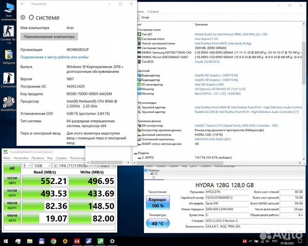Image resolution: width=308 pixels, height=246 pixels.
Task: Switch to the AIDA64 taskbar icon
Action: 77,241
